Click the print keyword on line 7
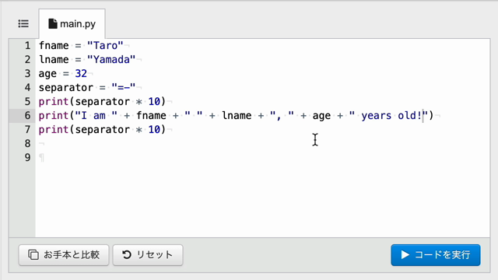 (54, 130)
